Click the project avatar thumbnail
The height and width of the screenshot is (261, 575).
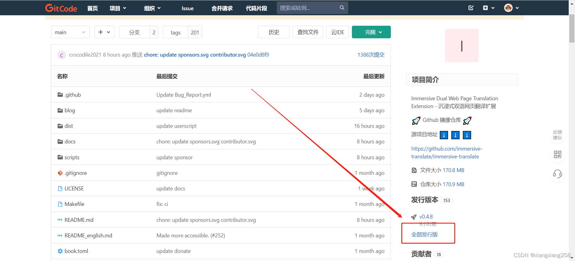coord(461,45)
